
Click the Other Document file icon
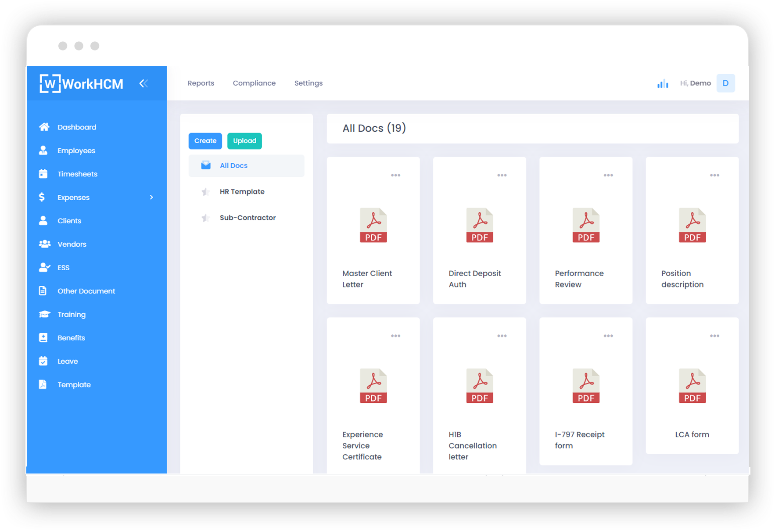(43, 291)
